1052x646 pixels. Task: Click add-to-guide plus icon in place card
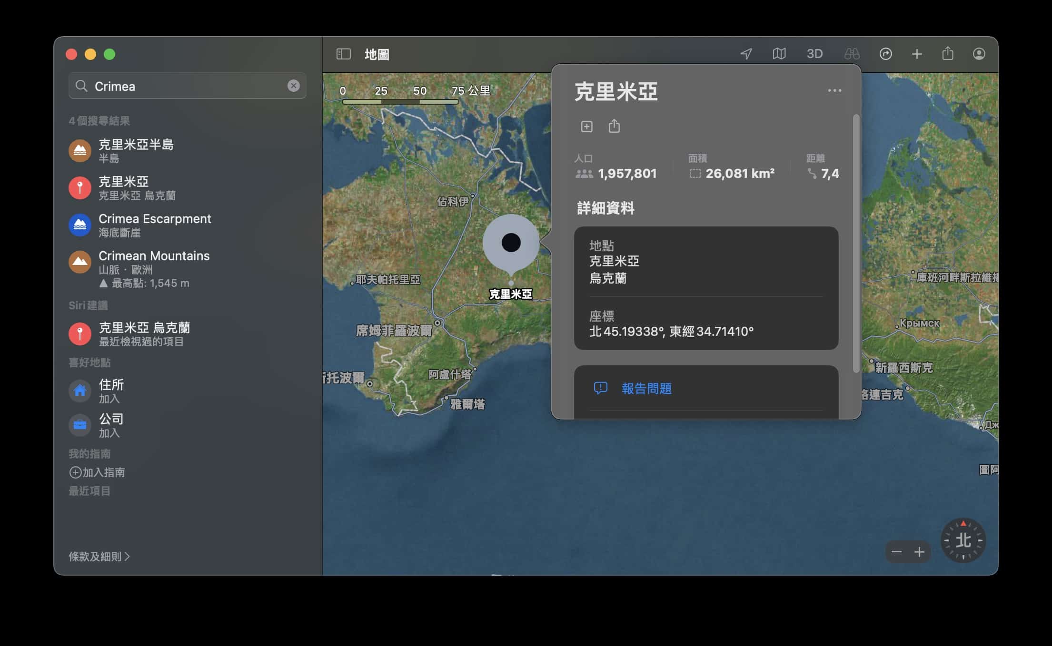[x=586, y=127]
